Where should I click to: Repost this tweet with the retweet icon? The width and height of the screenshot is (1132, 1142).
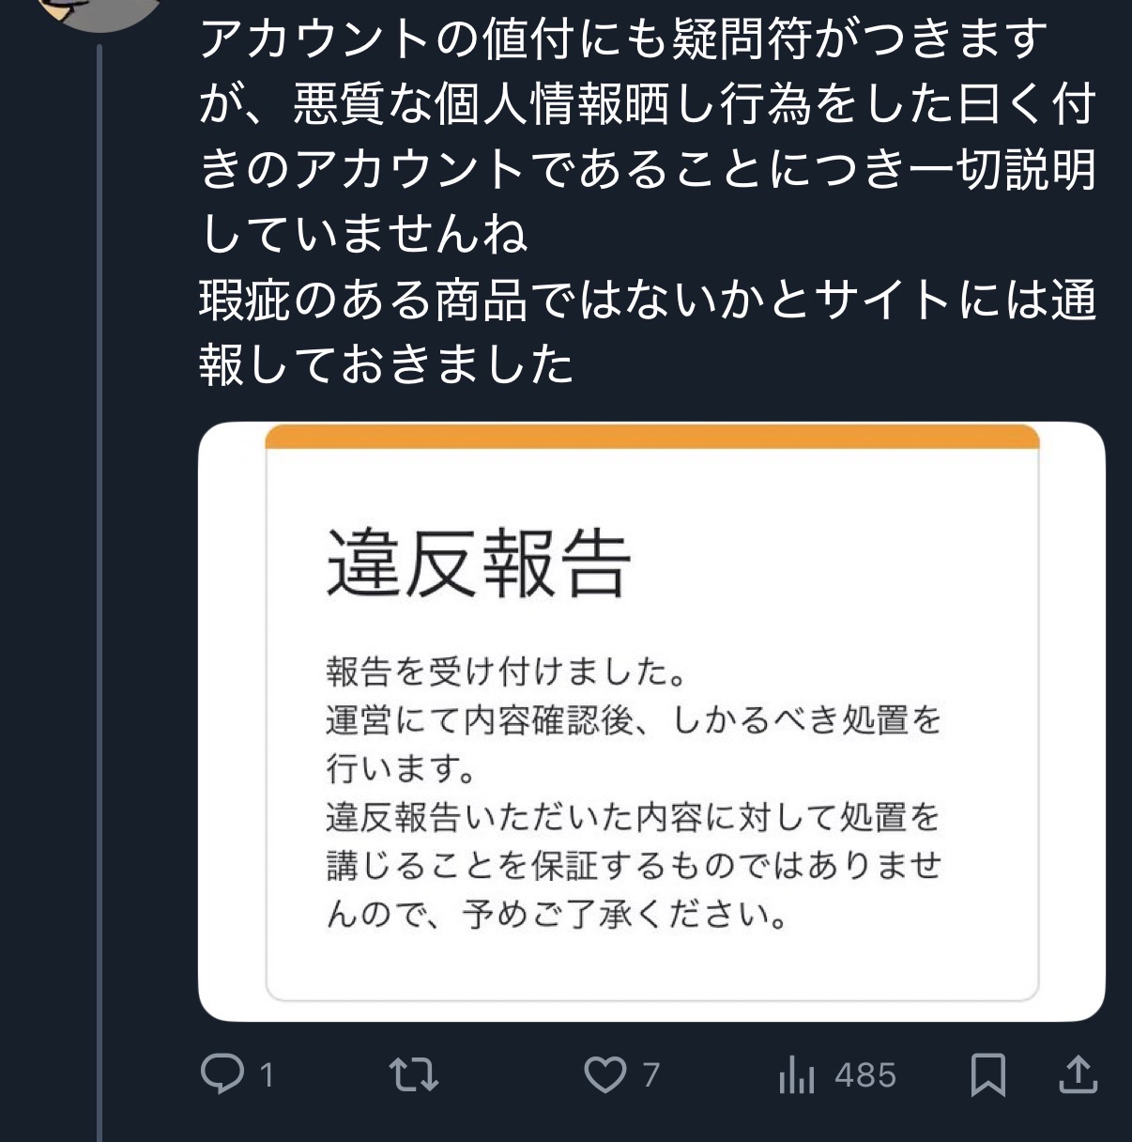414,1074
